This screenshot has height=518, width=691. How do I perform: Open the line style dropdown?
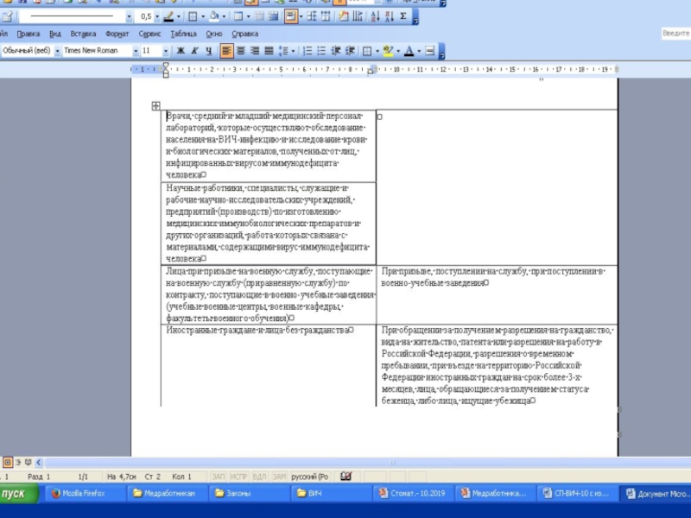(129, 16)
